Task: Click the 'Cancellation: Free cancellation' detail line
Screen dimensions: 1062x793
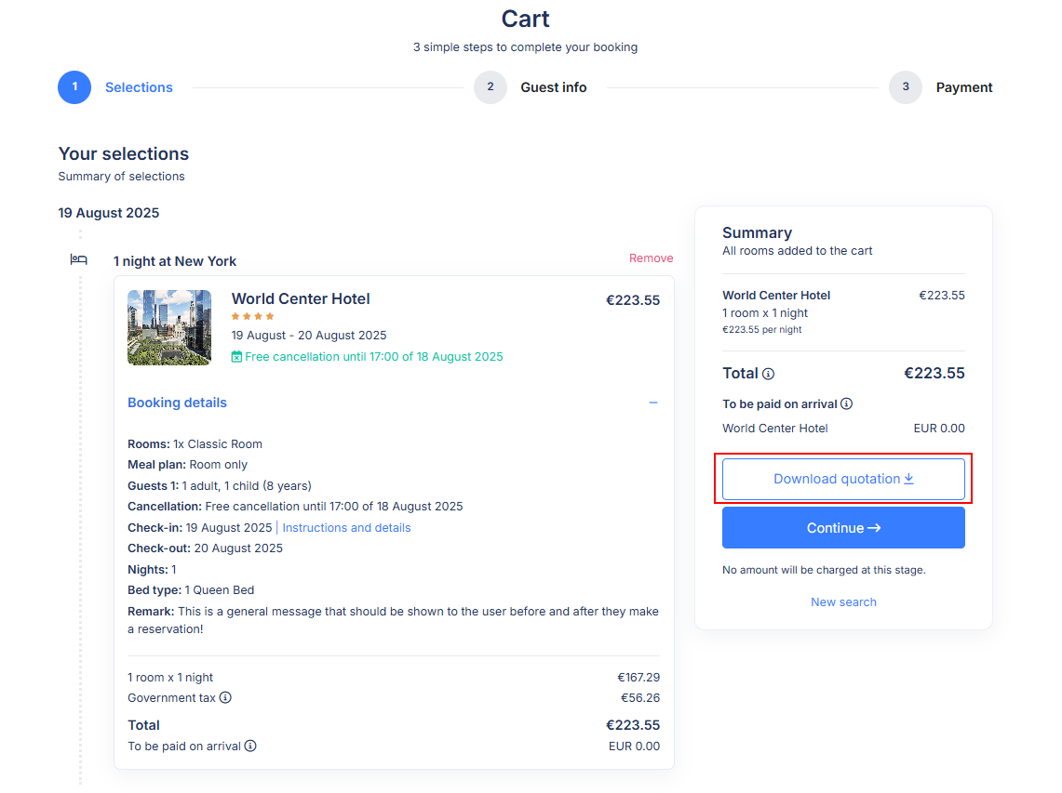Action: coord(295,506)
